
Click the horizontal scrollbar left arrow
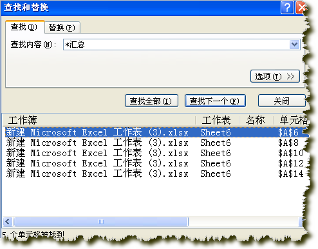click(x=8, y=221)
